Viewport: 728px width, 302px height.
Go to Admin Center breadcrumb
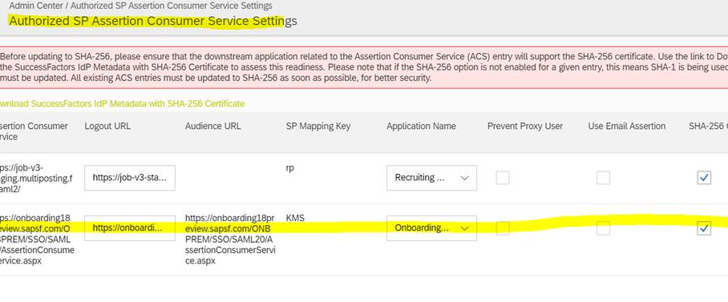tap(37, 6)
